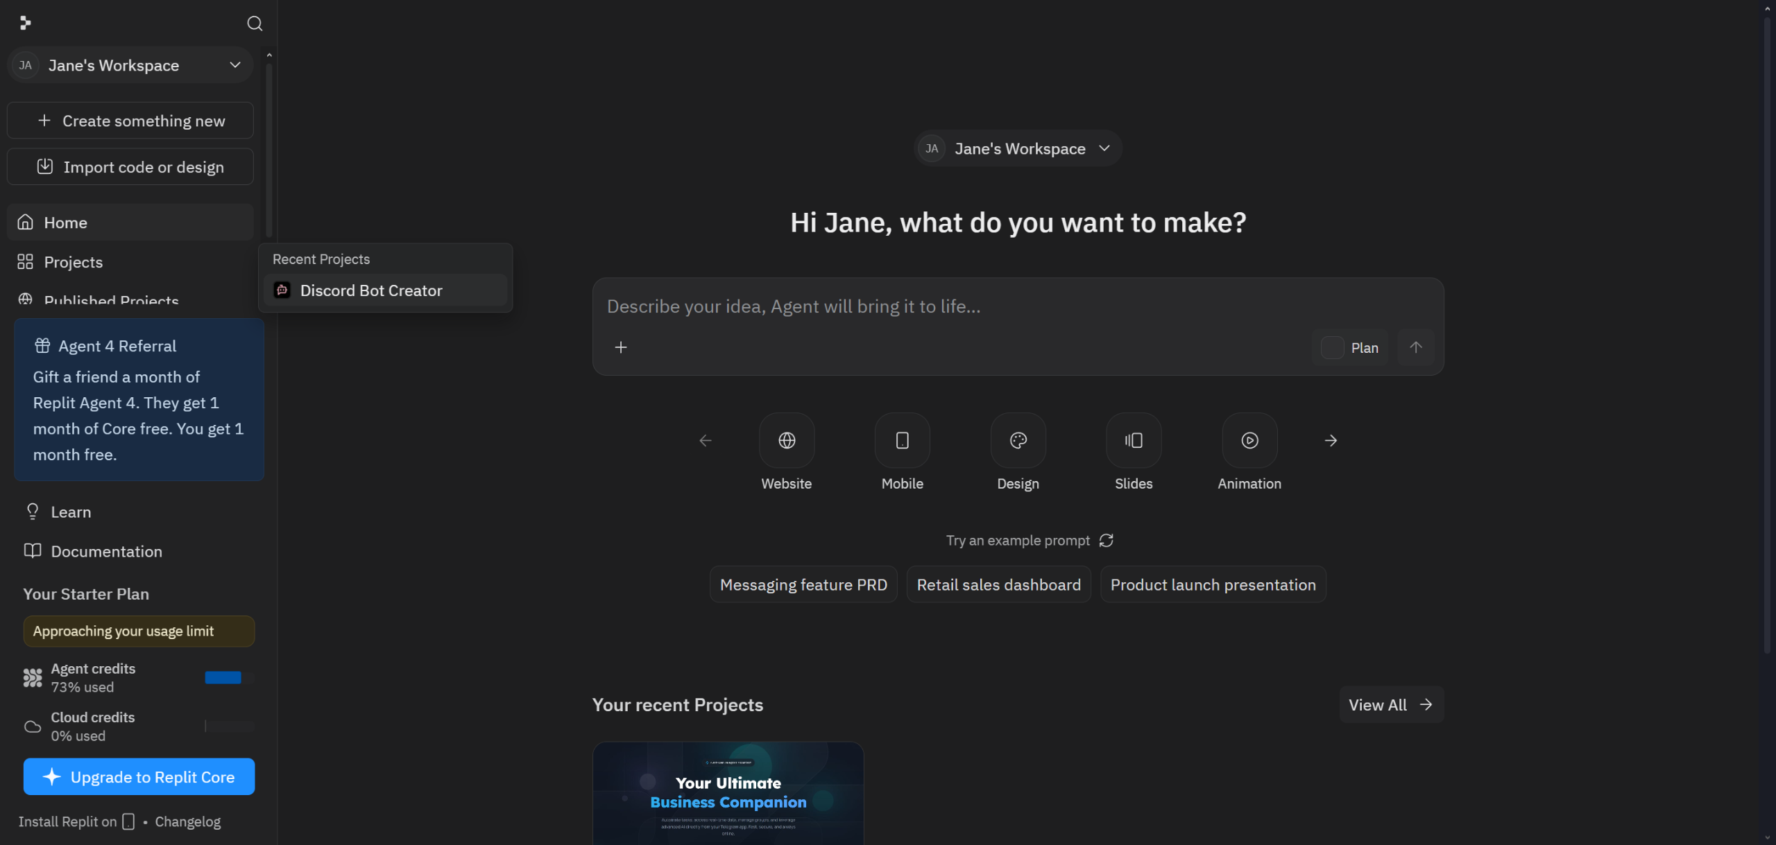Go to Projects in the sidebar
Screen dimensions: 1776x845
(73, 262)
